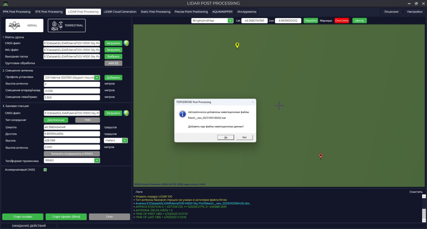Click the TOPODRONE app logo in title bar
Screen dimensions: 427x229
click(x=5, y=3)
